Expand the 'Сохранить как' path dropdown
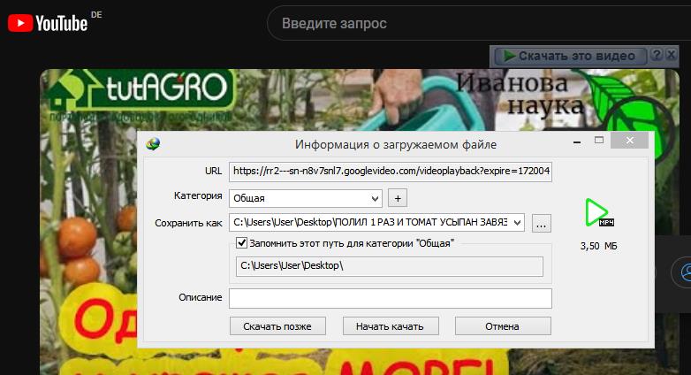 pyautogui.click(x=517, y=222)
